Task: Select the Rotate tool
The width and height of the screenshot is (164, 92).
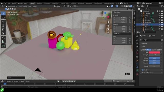Action: coord(3,26)
